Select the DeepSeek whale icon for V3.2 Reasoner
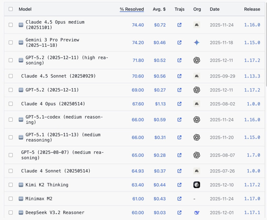The width and height of the screenshot is (267, 220). tap(197, 213)
